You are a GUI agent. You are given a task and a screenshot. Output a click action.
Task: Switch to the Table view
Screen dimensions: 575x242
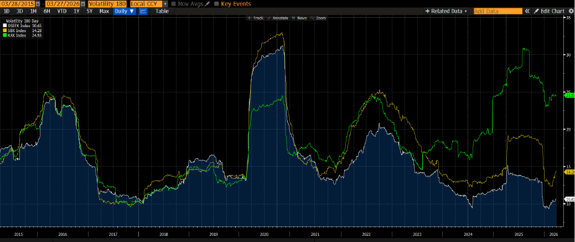point(162,11)
